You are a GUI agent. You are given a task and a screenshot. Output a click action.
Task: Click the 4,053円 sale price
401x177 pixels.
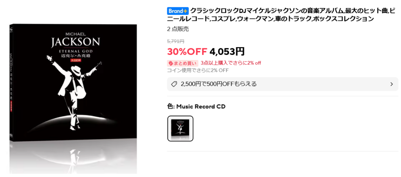227,52
